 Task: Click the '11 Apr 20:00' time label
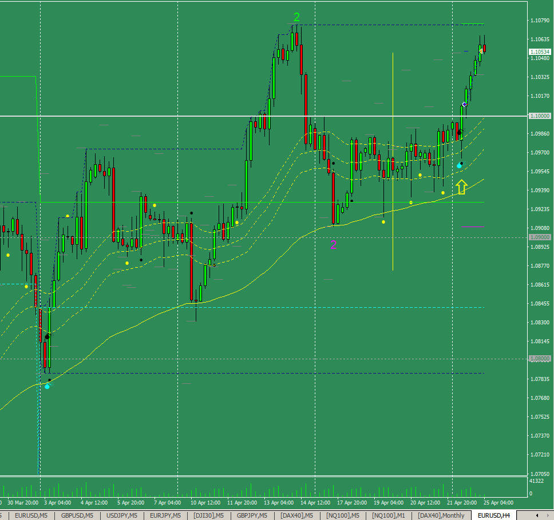pos(242,502)
